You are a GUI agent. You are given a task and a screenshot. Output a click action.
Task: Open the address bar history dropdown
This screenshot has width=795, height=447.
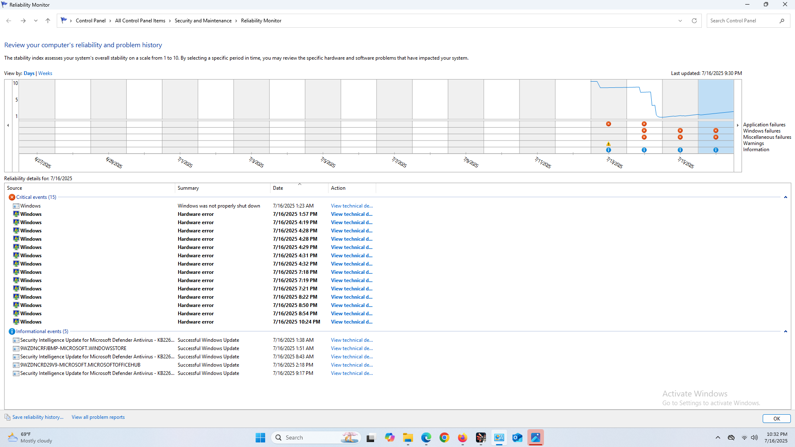pos(680,21)
